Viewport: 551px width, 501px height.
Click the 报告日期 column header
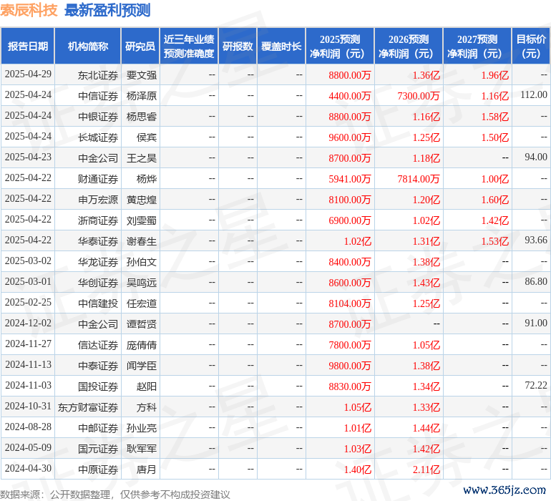click(x=28, y=46)
